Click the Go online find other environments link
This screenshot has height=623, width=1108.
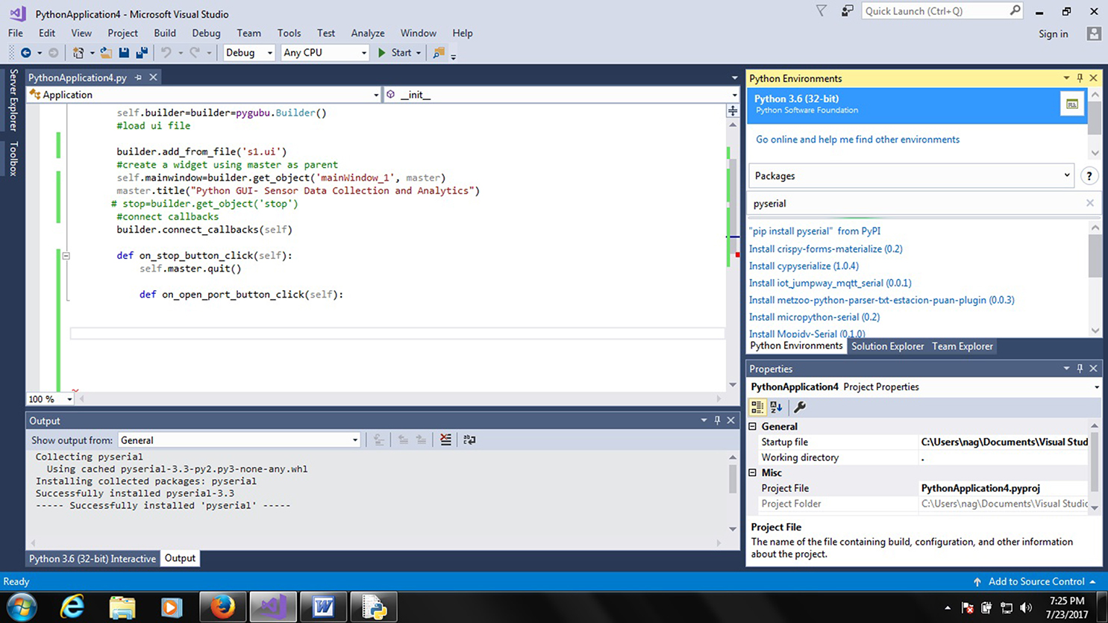pos(857,140)
